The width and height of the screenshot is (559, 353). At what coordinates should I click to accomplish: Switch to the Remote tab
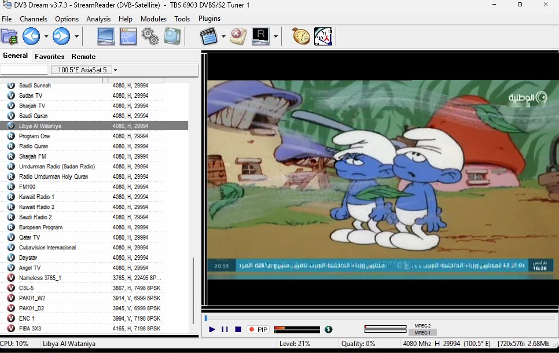(x=83, y=56)
